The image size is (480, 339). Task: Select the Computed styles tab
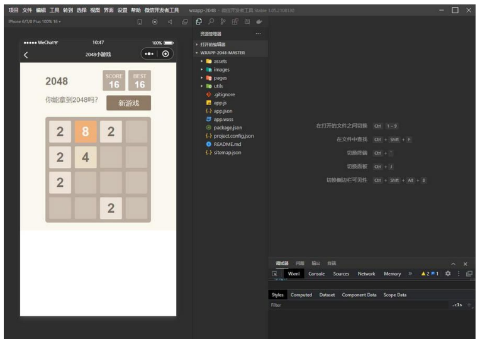301,294
